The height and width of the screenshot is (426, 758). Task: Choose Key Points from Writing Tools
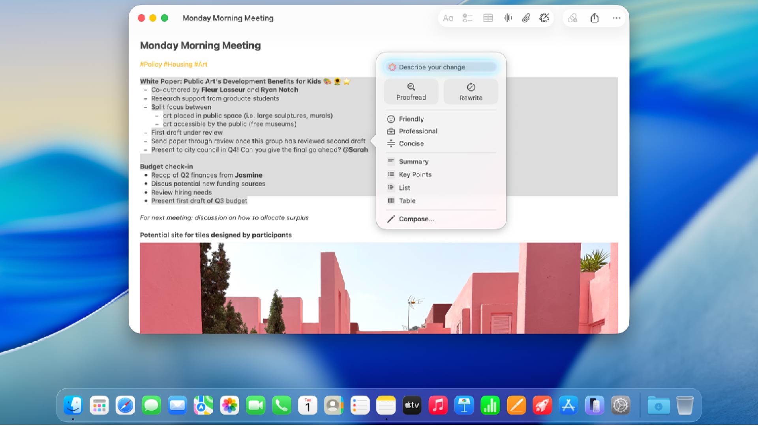point(415,174)
